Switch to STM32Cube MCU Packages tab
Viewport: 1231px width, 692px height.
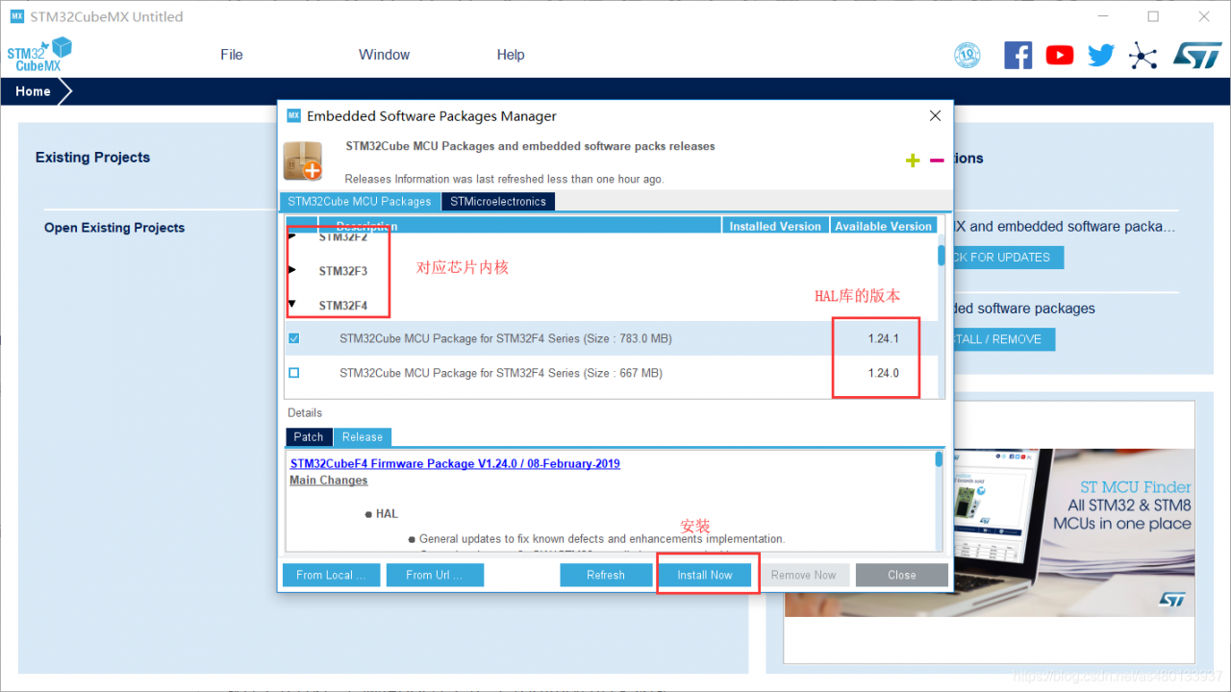point(360,202)
